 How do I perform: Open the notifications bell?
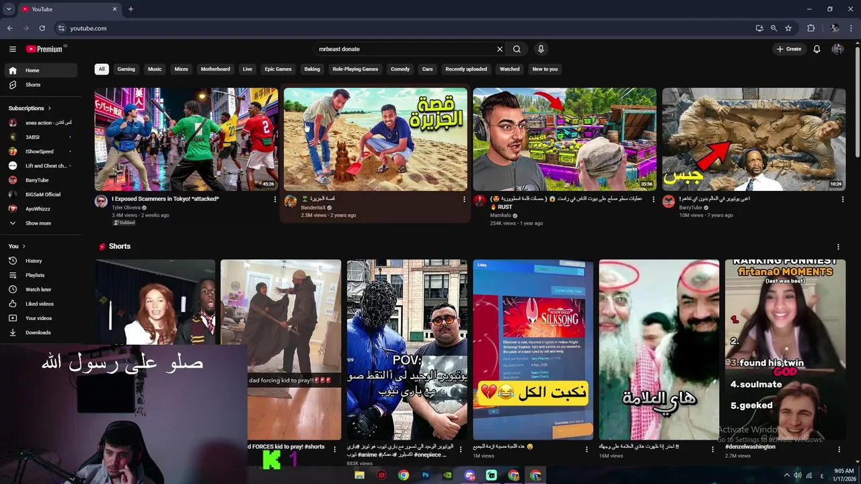coord(817,49)
